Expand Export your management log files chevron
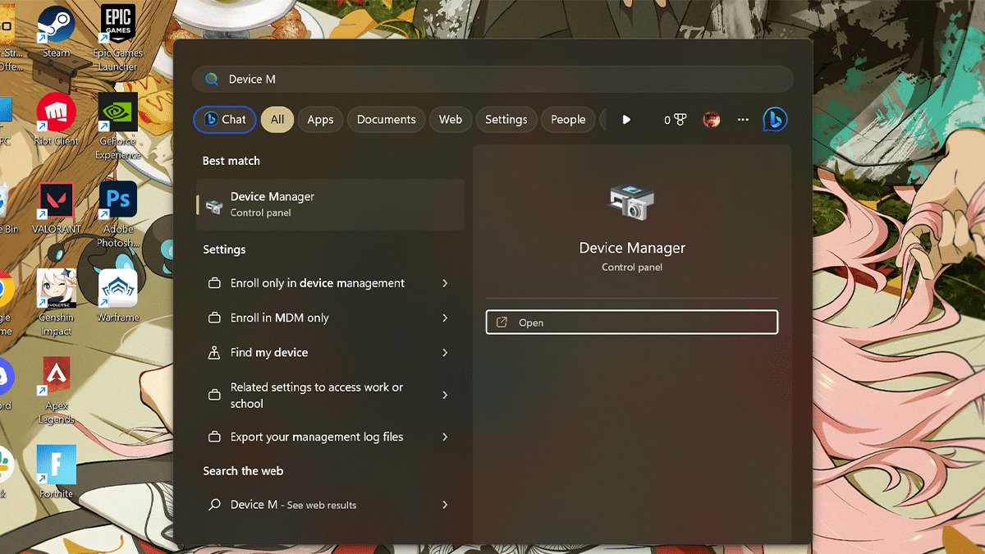985x554 pixels. coord(445,437)
